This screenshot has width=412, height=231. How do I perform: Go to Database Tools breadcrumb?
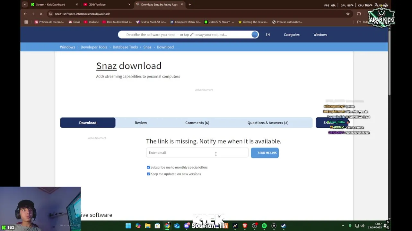tap(125, 47)
